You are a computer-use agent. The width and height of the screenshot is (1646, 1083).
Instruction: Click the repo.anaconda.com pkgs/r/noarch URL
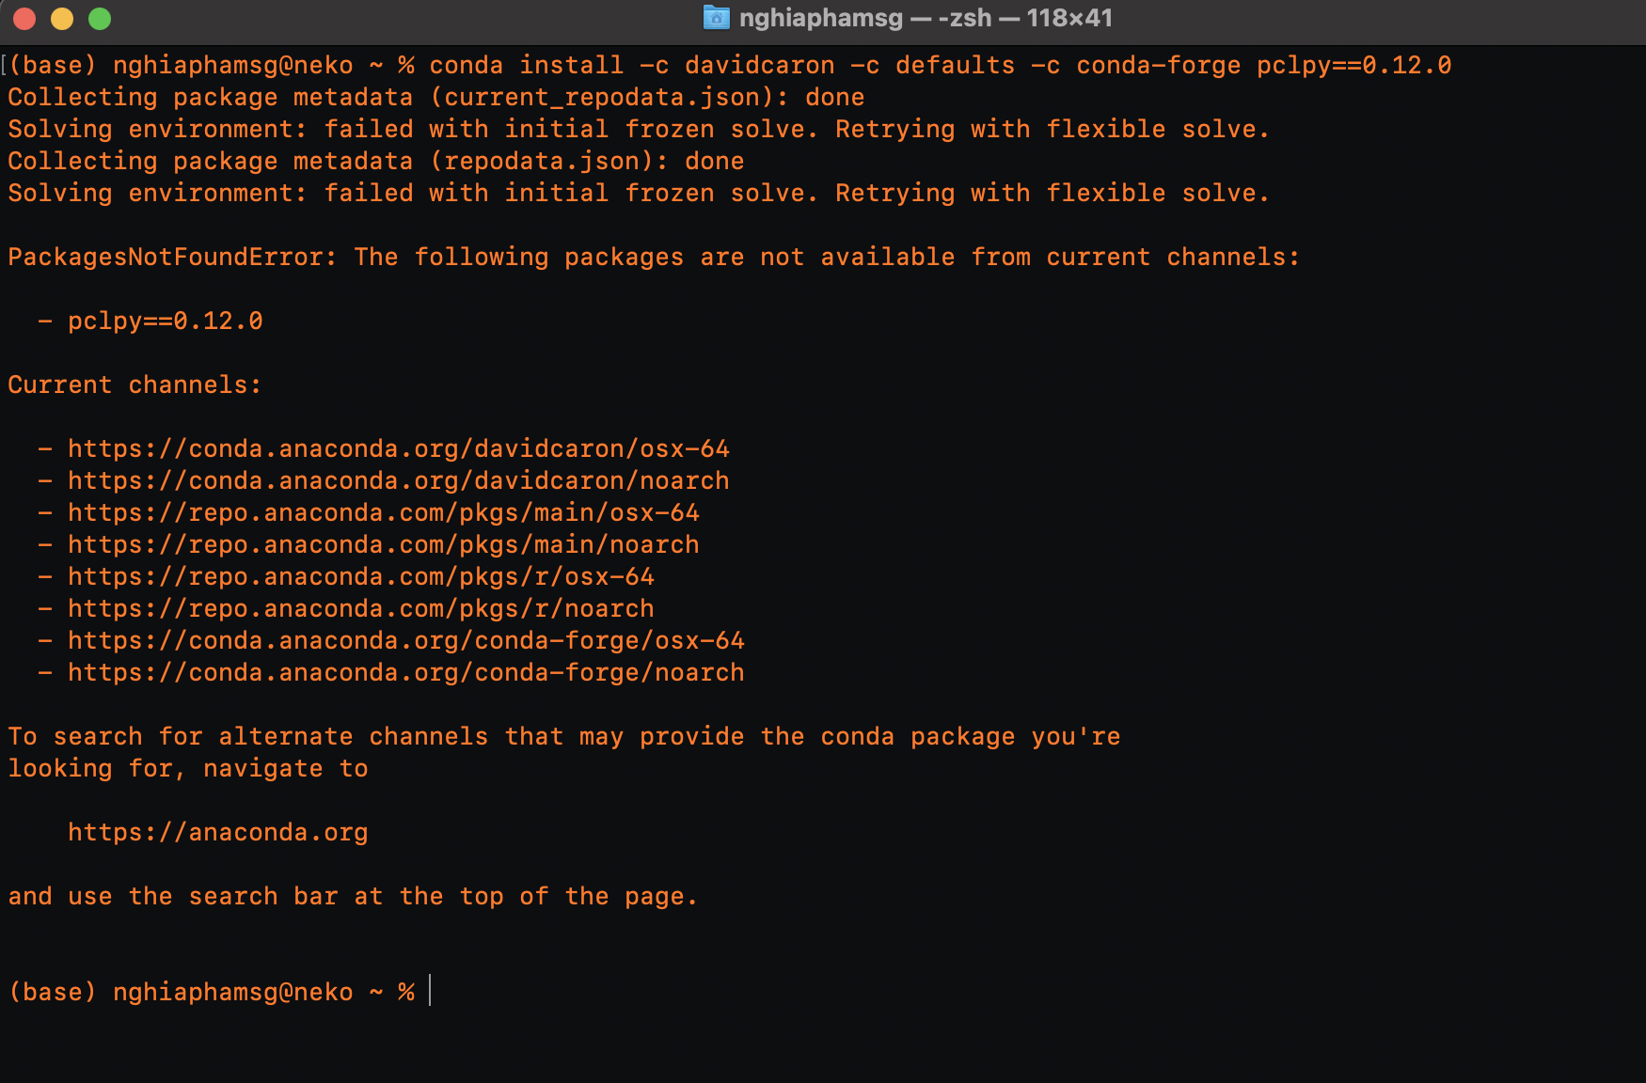pos(359,608)
